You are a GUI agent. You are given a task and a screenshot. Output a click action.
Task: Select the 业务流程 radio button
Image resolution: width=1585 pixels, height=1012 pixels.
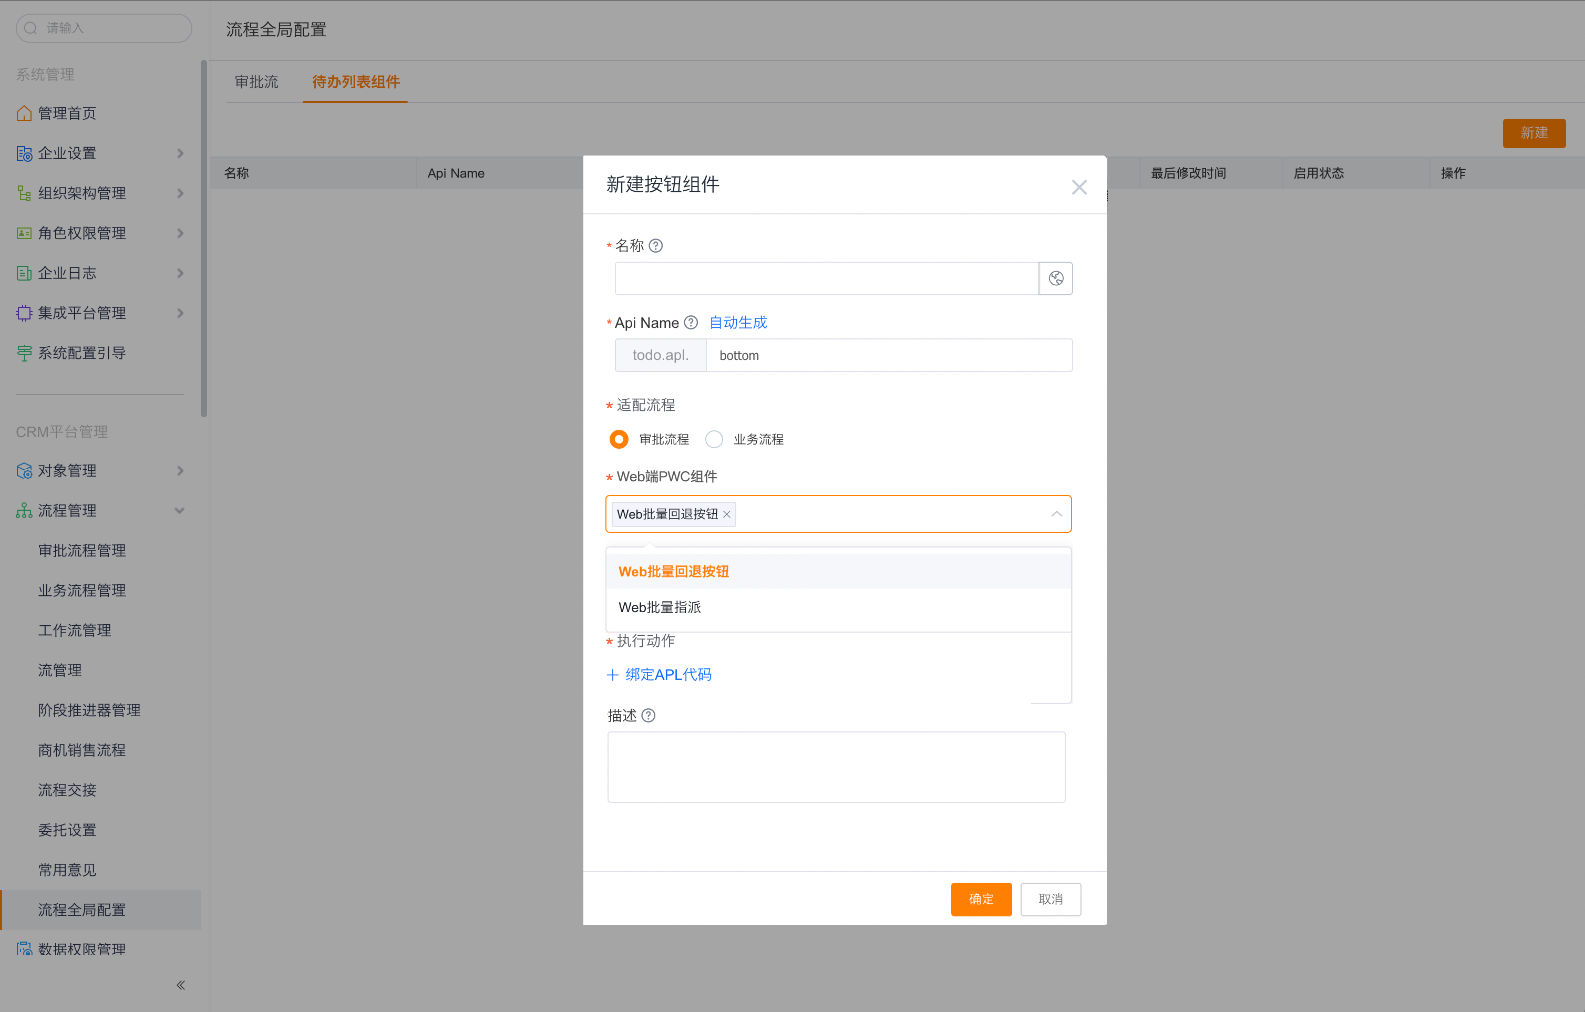[x=714, y=439]
